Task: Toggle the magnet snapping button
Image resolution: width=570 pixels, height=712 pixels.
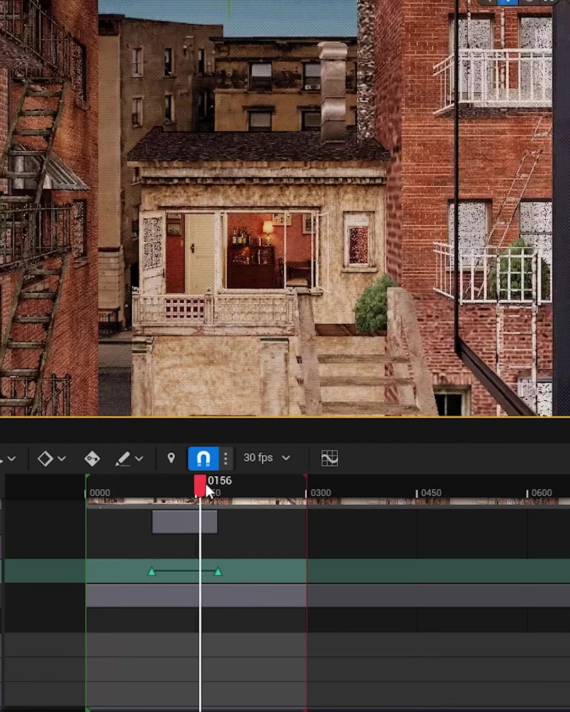Action: (x=203, y=458)
